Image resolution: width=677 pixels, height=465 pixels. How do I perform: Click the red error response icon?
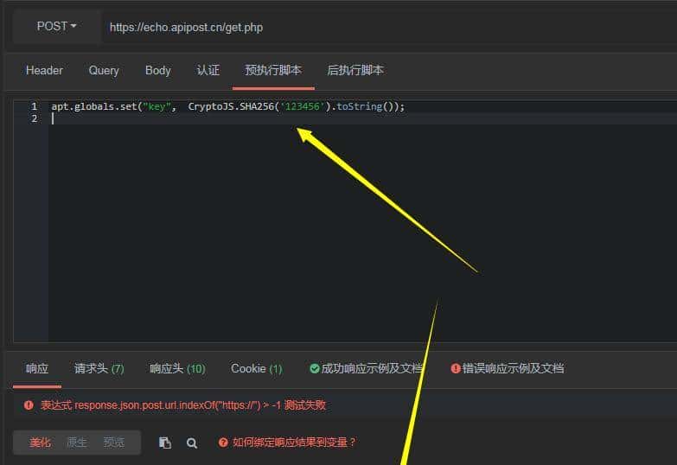click(x=456, y=369)
